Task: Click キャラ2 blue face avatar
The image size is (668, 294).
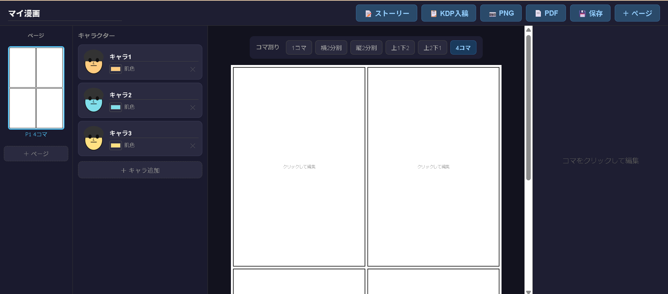Action: click(x=94, y=100)
